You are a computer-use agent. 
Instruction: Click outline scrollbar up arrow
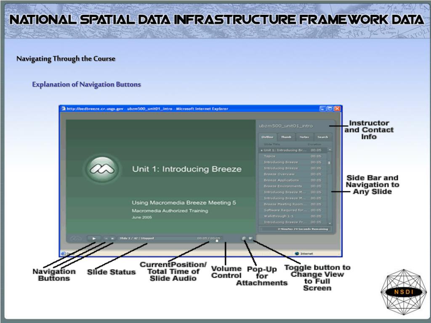(x=330, y=150)
